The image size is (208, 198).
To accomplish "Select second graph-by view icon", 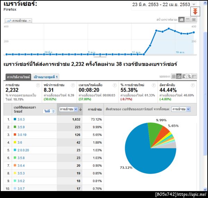I will [x=188, y=20].
